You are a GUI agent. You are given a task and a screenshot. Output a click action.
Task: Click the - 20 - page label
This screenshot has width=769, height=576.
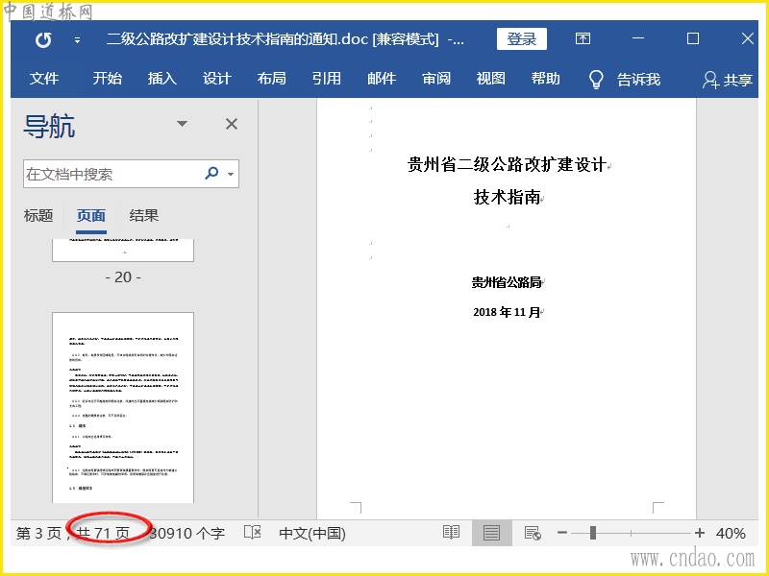coord(123,277)
